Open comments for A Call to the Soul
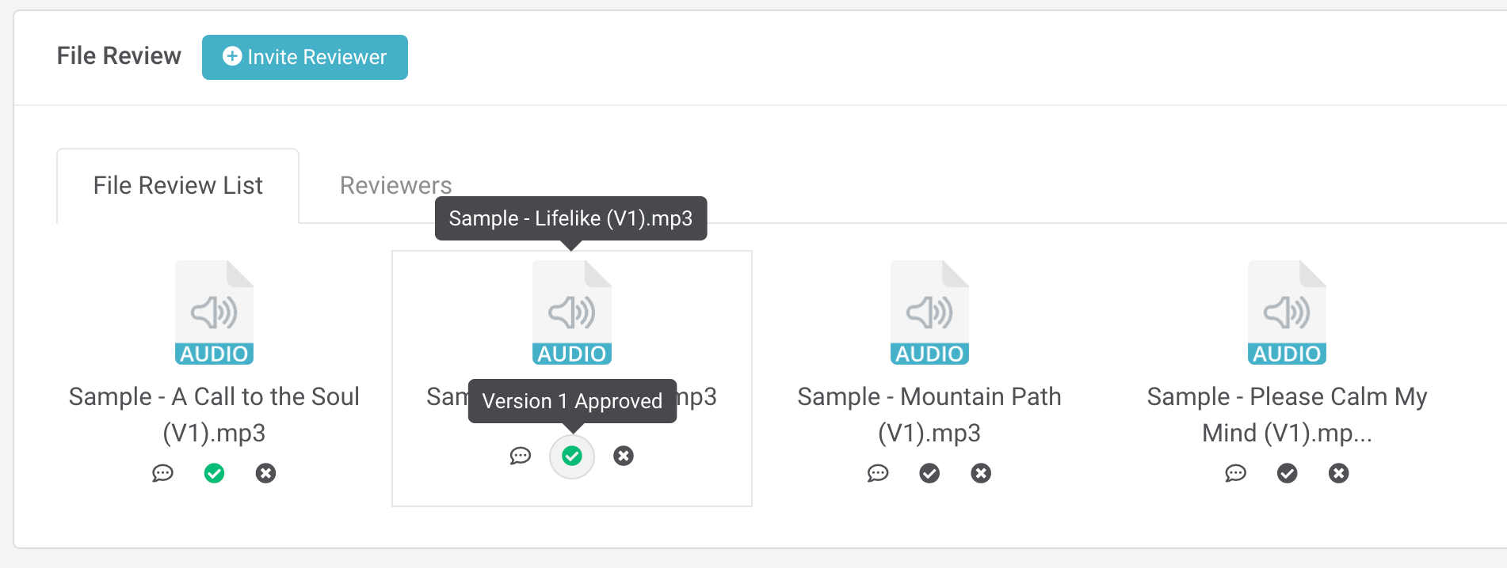1507x568 pixels. point(162,473)
